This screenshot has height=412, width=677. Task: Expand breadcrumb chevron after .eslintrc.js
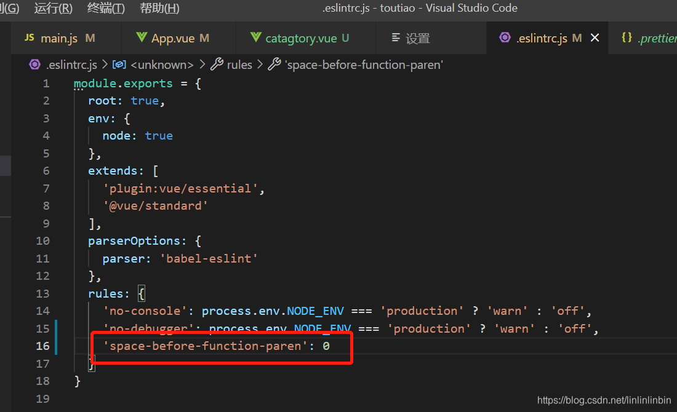tap(105, 65)
